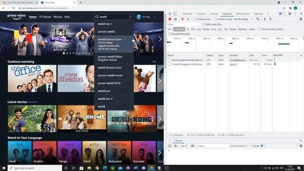This screenshot has width=304, height=171.
Task: Stop network recording with the red record button
Action: (170, 19)
